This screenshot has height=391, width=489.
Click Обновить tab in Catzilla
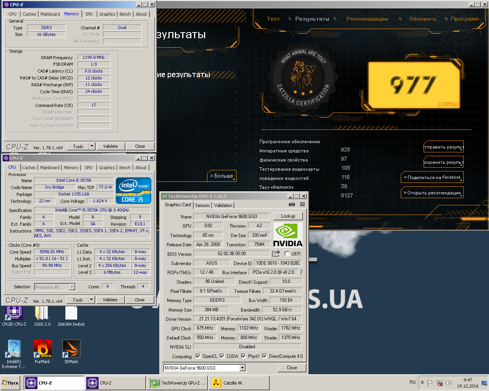423,19
